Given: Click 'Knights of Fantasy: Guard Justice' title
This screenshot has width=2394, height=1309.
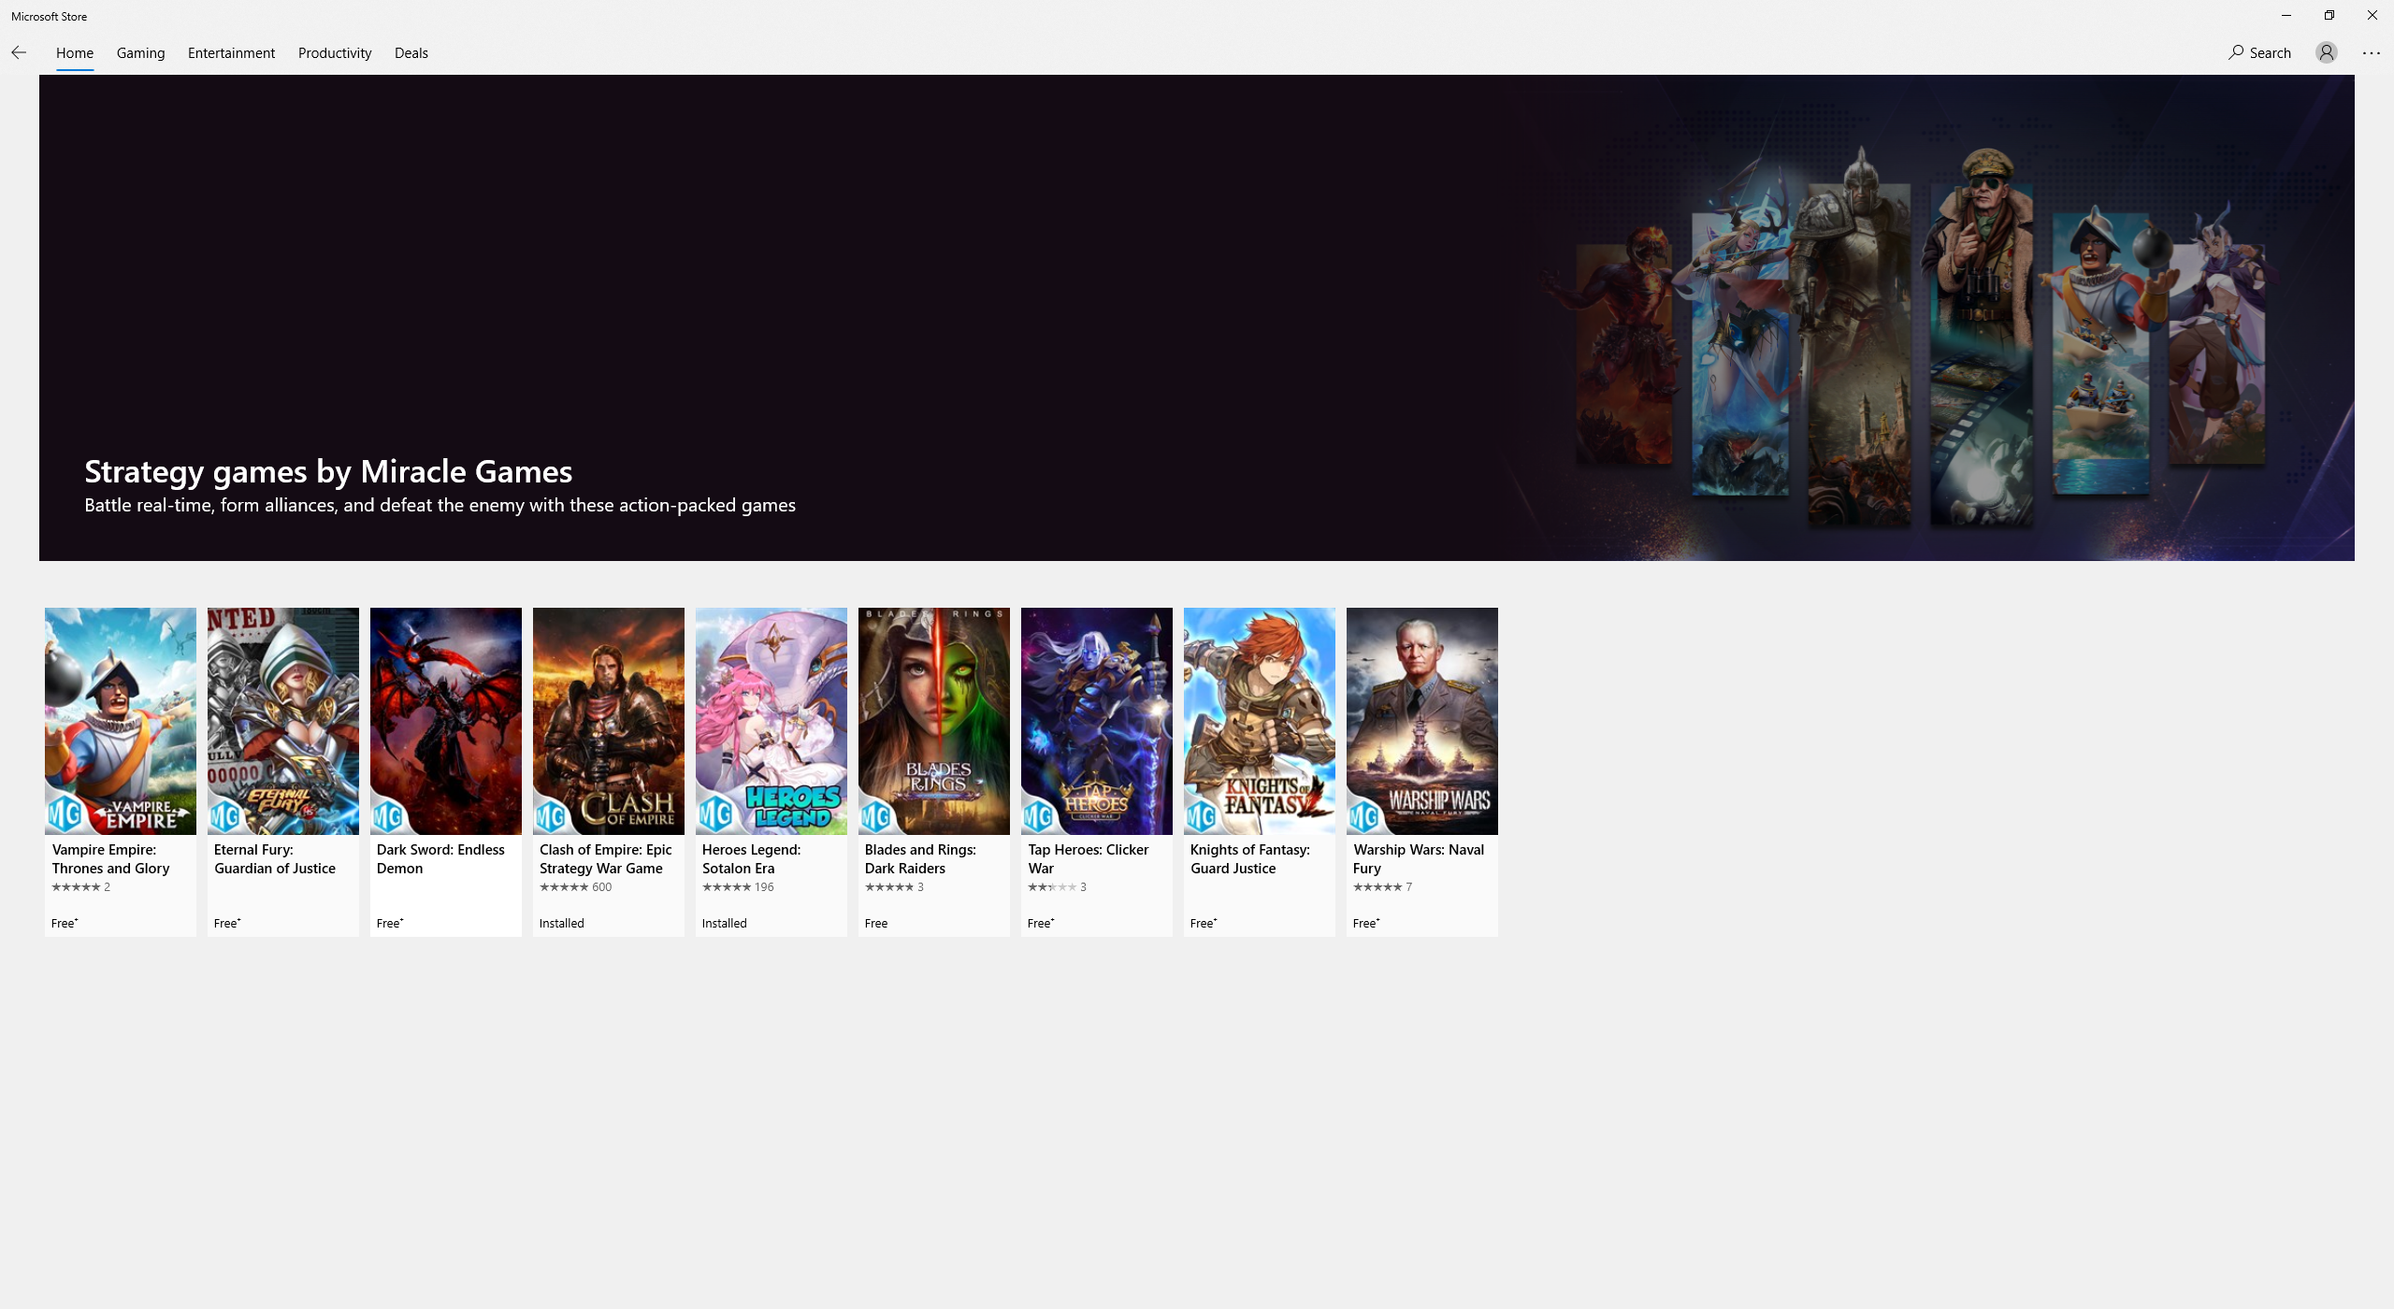Looking at the screenshot, I should 1250,858.
